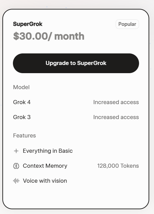The width and height of the screenshot is (154, 214).
Task: Click the Features section heading
Action: (x=24, y=135)
